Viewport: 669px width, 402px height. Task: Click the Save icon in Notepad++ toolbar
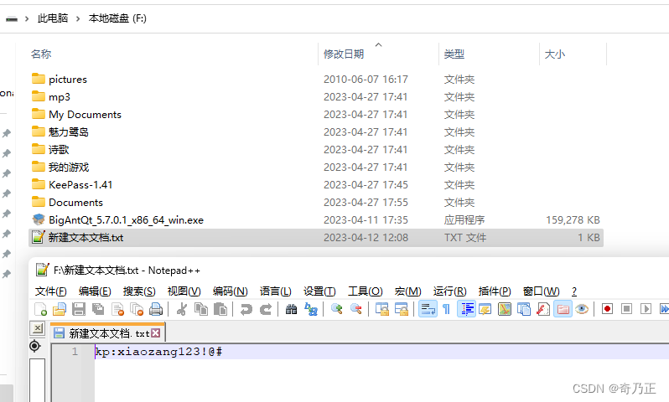[x=79, y=309]
